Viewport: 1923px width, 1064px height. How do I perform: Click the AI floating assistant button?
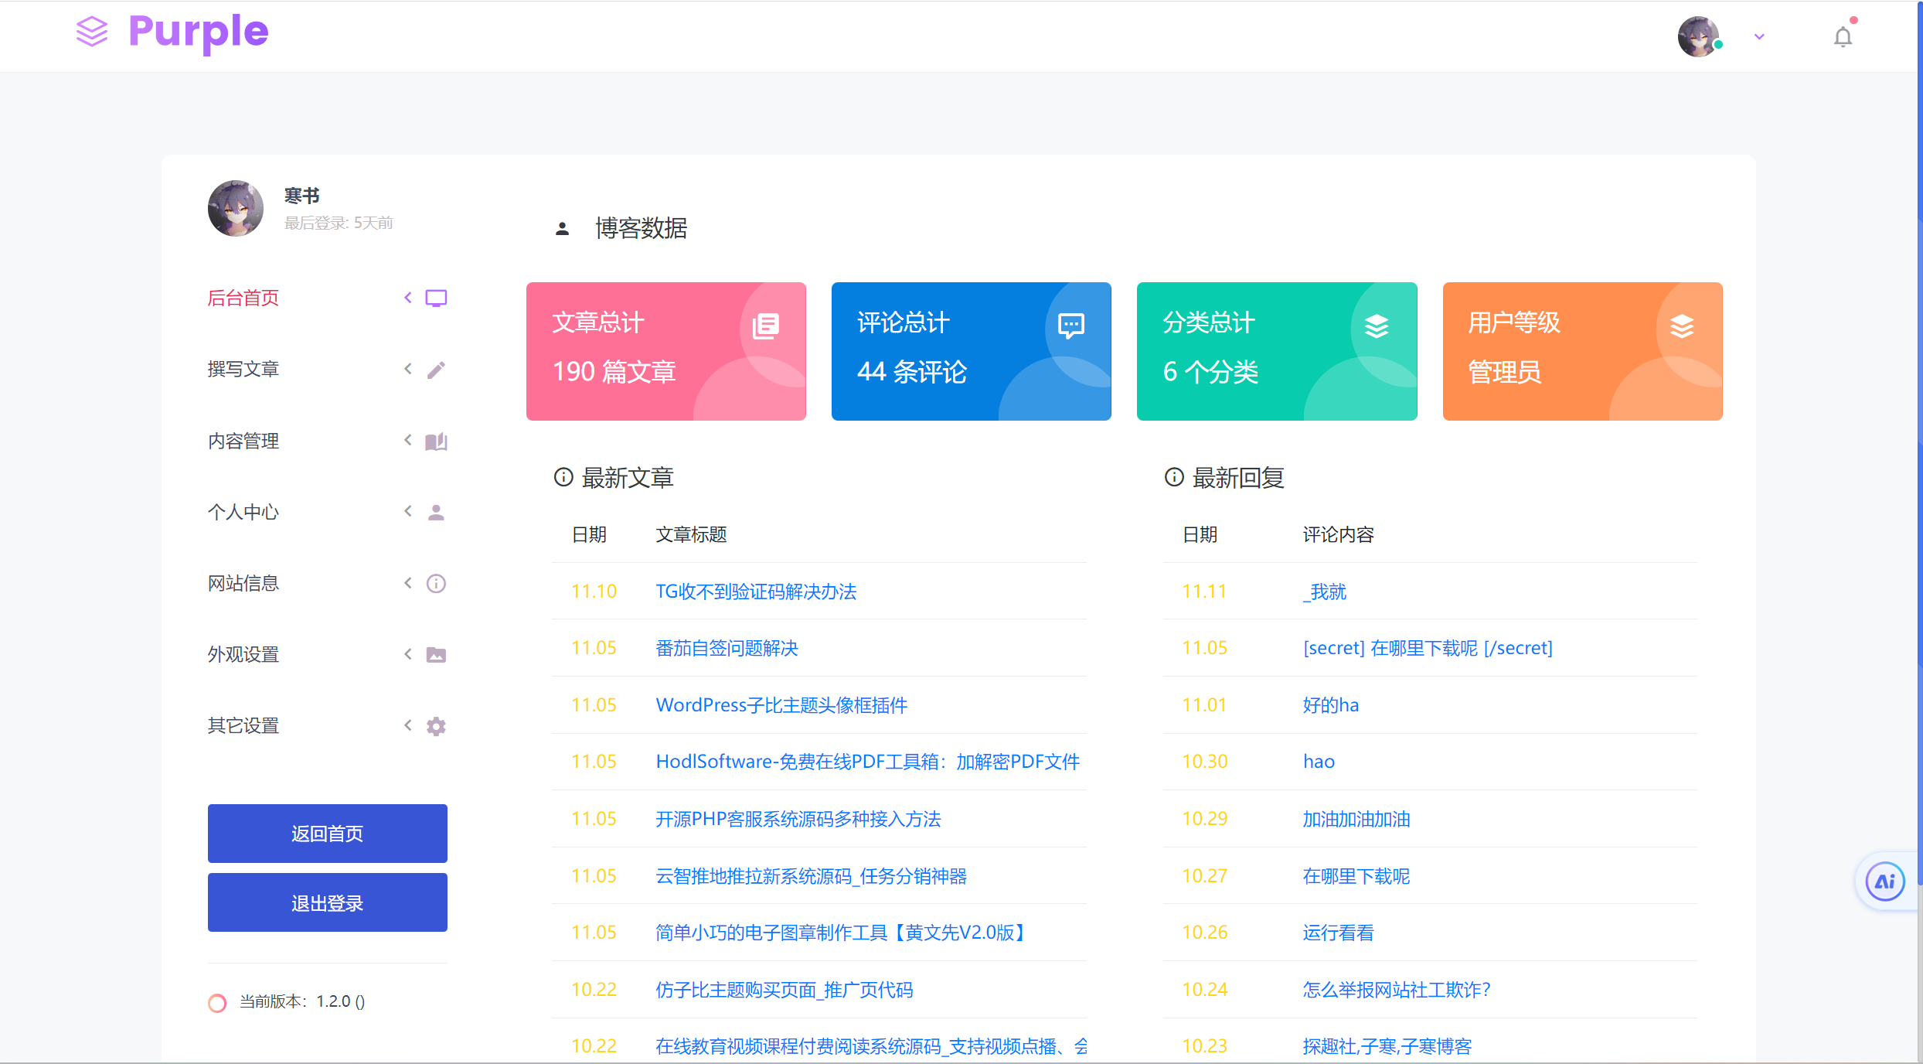[x=1884, y=881]
